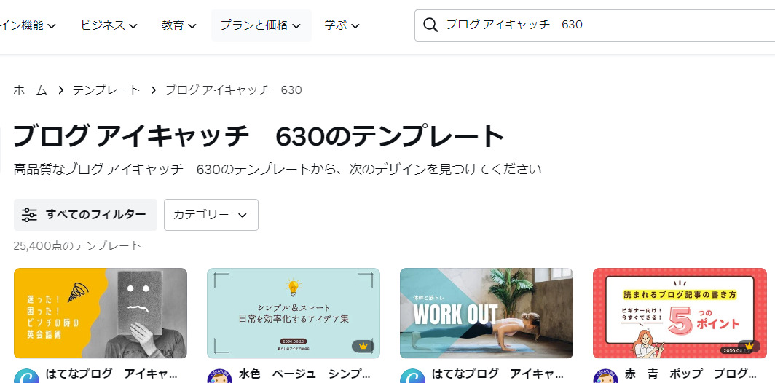The width and height of the screenshot is (775, 383).
Task: Expand the カテゴリー dropdown
Action: coord(211,215)
